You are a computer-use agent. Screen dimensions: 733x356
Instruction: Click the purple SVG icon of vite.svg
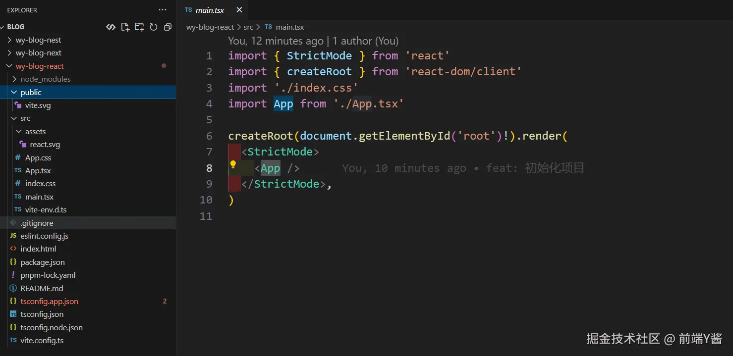tap(18, 105)
